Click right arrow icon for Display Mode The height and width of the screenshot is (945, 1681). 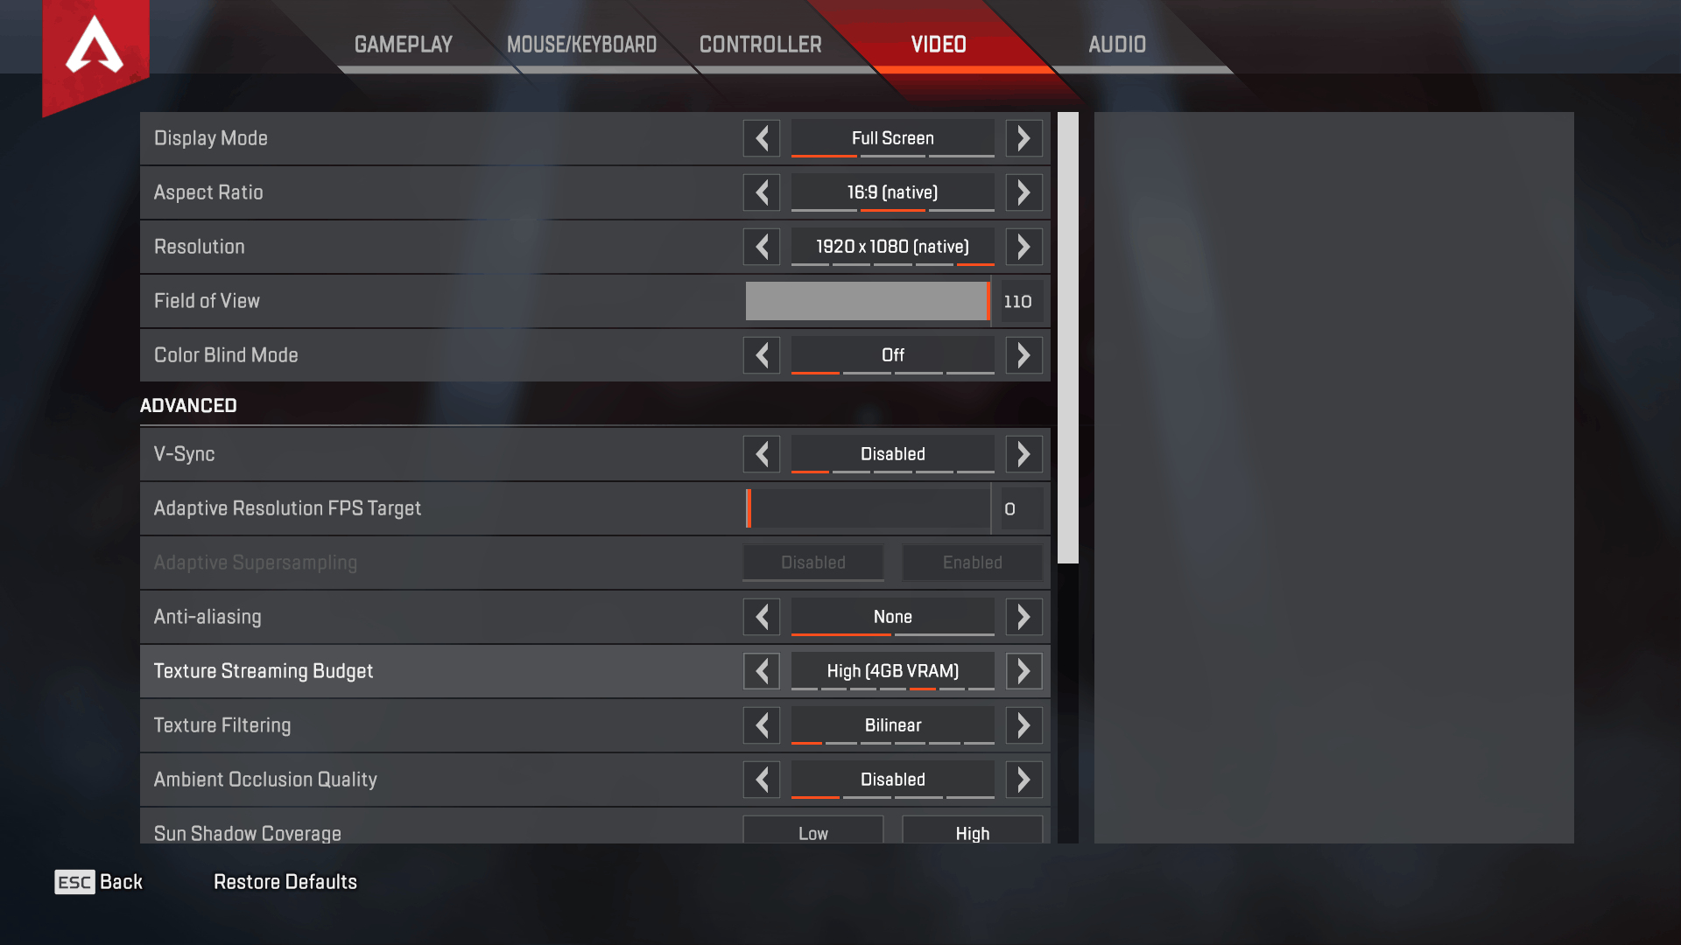coord(1023,137)
